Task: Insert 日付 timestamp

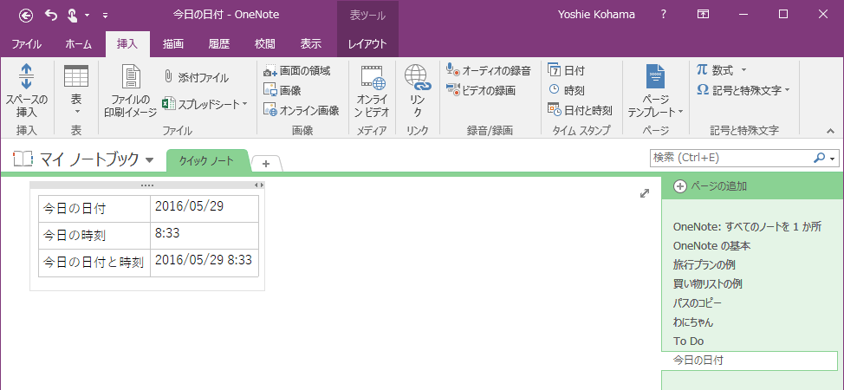Action: click(566, 70)
